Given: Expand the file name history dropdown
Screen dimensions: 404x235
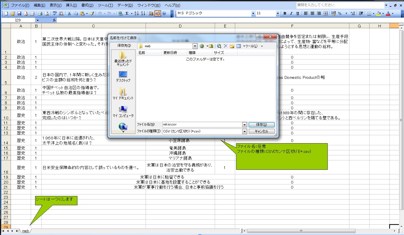Looking at the screenshot, I should [244, 125].
